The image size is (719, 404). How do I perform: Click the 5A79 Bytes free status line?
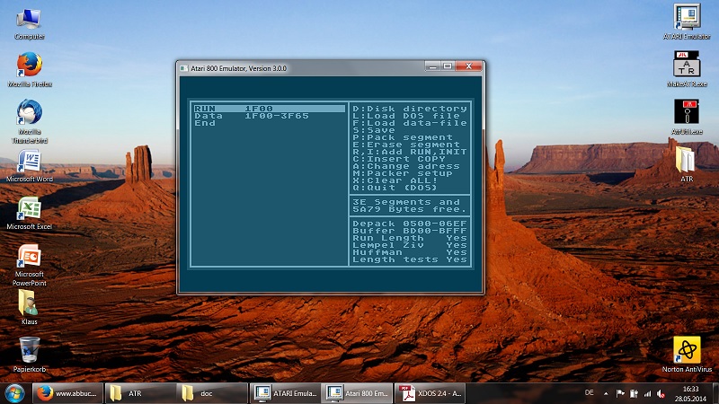tap(410, 209)
